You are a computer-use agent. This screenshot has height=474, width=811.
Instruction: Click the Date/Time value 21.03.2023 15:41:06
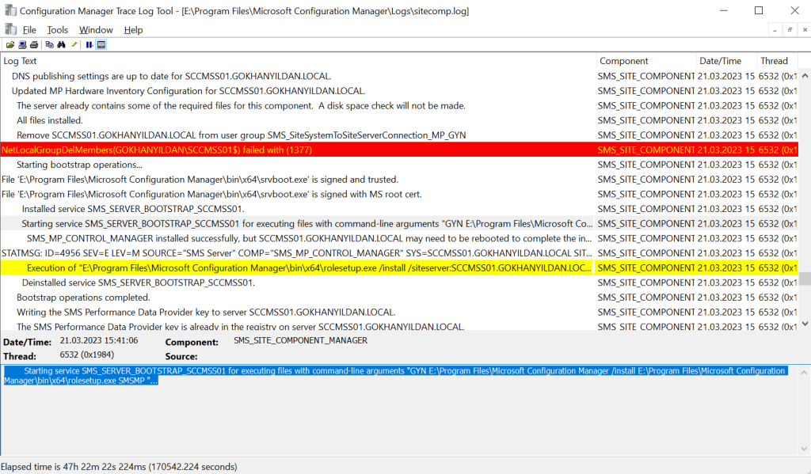tap(99, 340)
